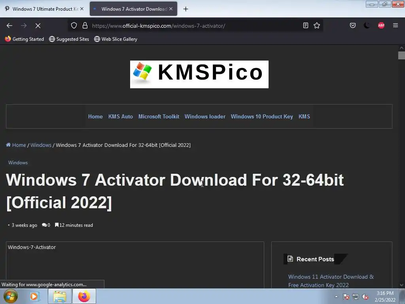The image size is (405, 304).
Task: Click the comments count icon
Action: click(x=44, y=225)
